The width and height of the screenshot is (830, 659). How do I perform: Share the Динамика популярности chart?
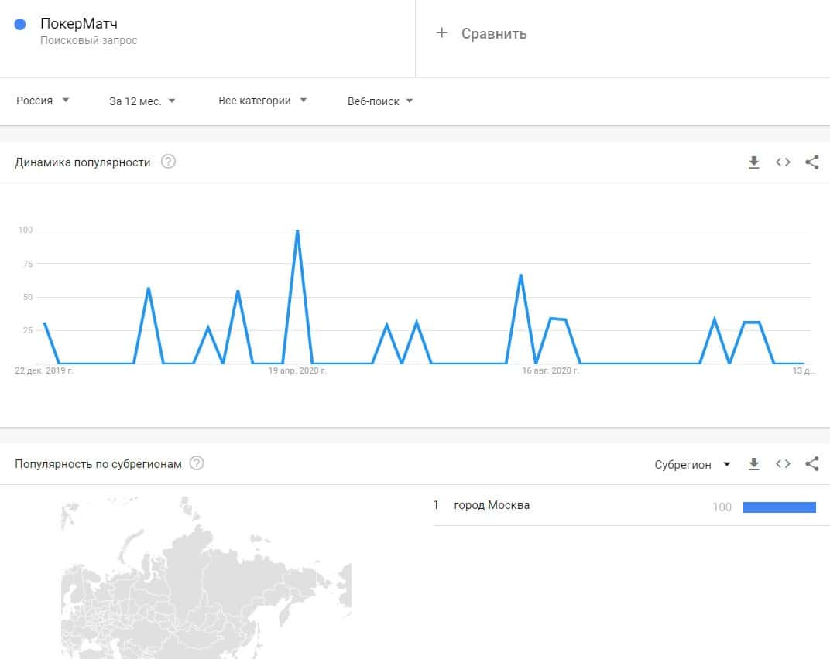click(812, 162)
